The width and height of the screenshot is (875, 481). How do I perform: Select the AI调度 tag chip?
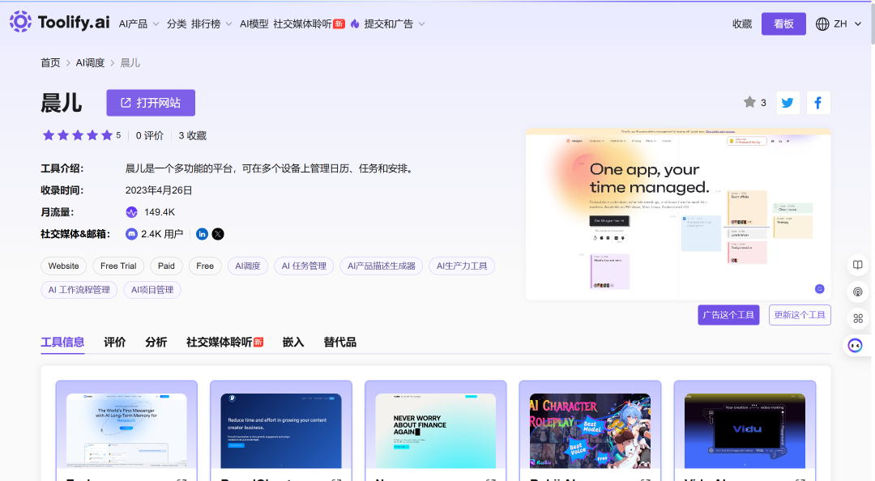tap(248, 266)
